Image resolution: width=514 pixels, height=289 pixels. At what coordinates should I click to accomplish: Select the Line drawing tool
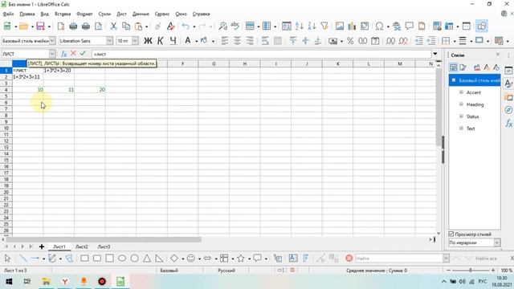click(22, 258)
